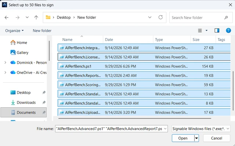Click the file icon of AIPerfBench.License...
235x146 pixels.
[x=62, y=57]
